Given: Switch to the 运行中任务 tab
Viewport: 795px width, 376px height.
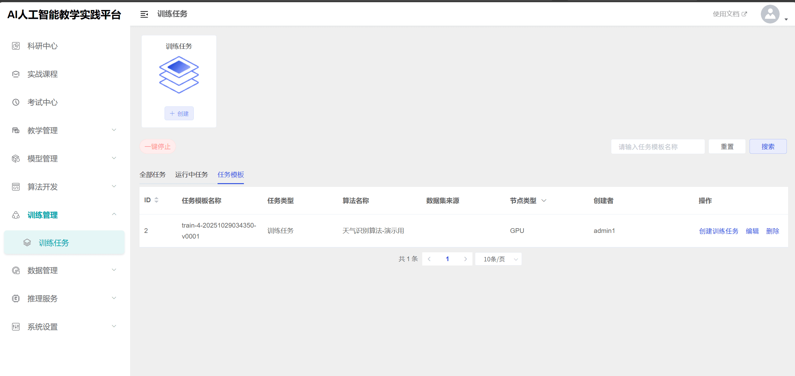Looking at the screenshot, I should tap(191, 175).
